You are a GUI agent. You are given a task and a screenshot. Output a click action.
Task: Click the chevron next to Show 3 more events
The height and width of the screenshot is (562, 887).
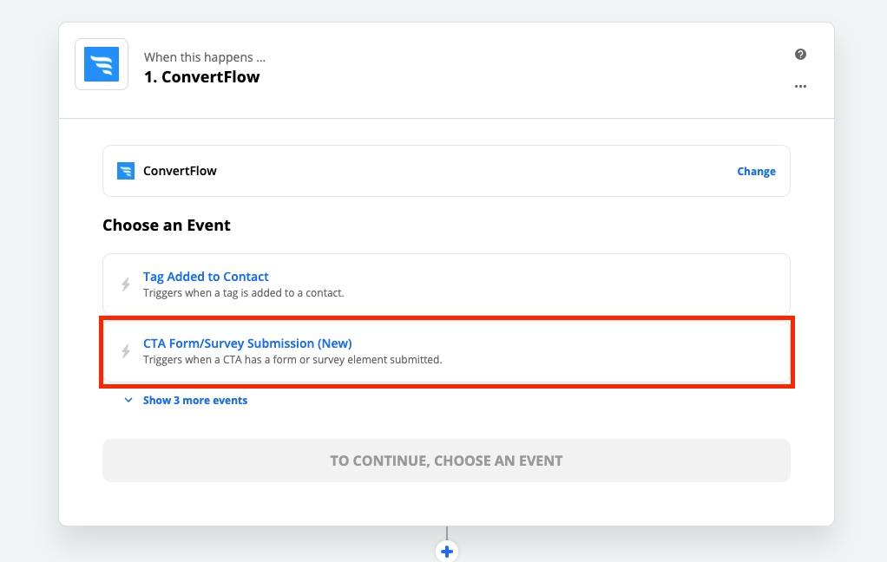[x=128, y=401]
